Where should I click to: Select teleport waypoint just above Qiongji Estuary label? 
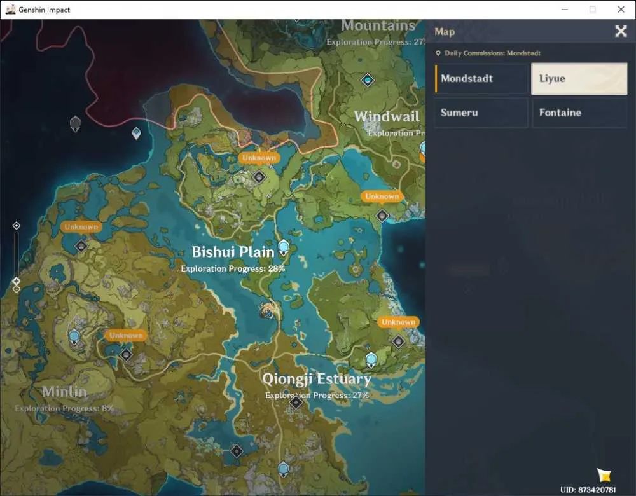pos(371,360)
